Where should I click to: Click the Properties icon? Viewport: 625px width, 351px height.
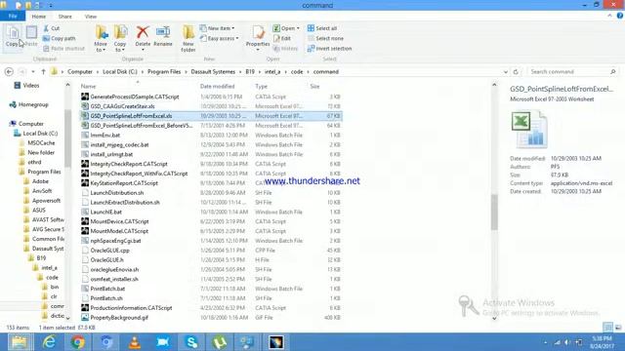[258, 38]
